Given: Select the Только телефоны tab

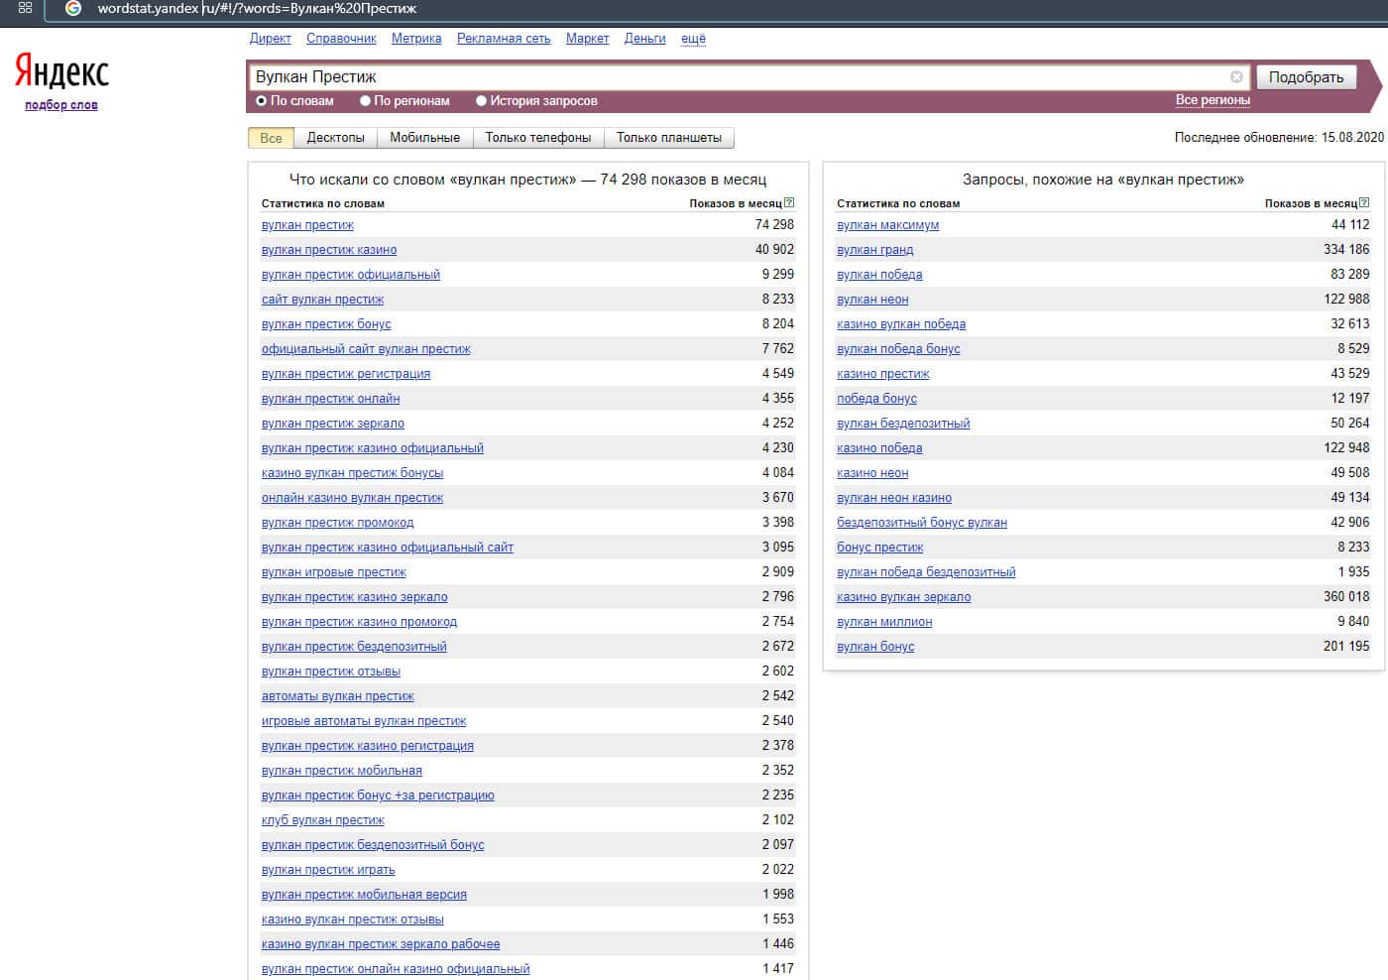Looking at the screenshot, I should [x=537, y=138].
